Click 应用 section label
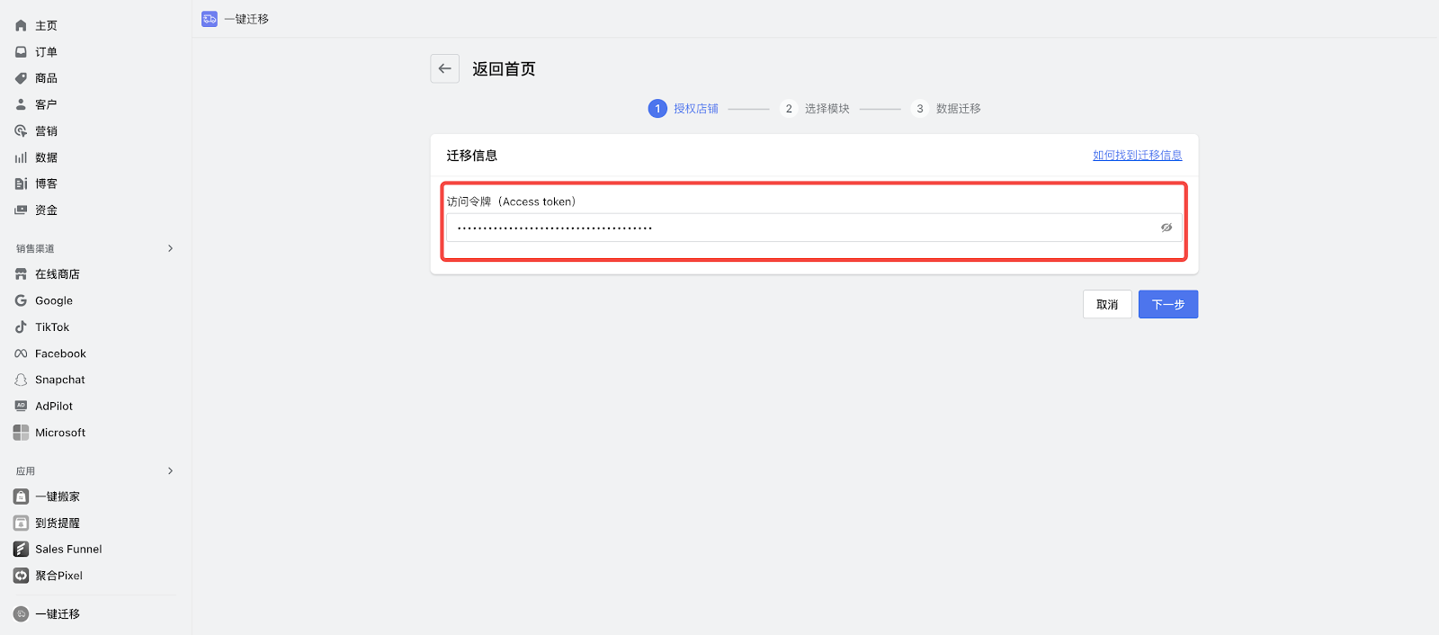This screenshot has height=635, width=1439. 25,470
